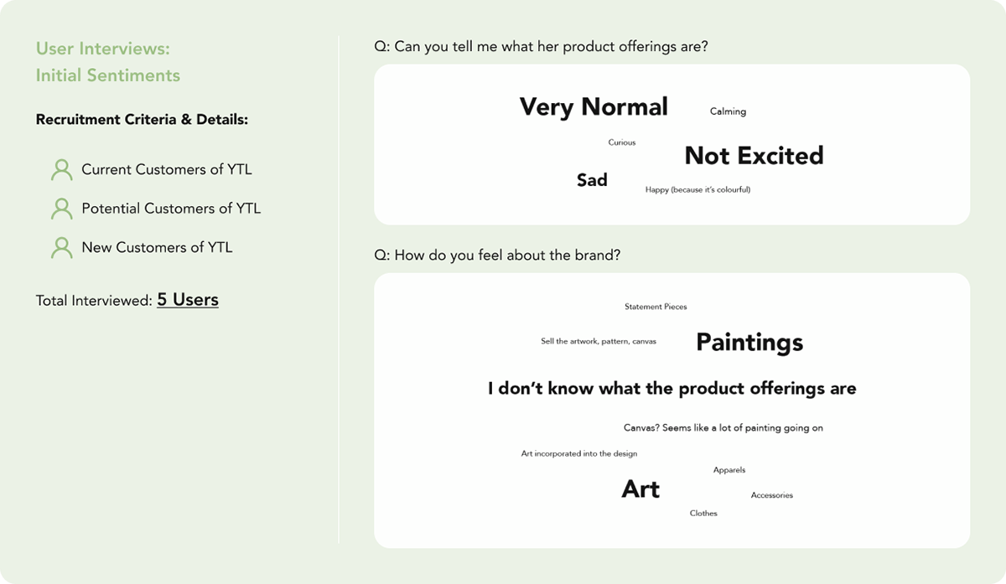Click the user icon beside Potential Customers
Viewport: 1006px width, 584px height.
(61, 209)
